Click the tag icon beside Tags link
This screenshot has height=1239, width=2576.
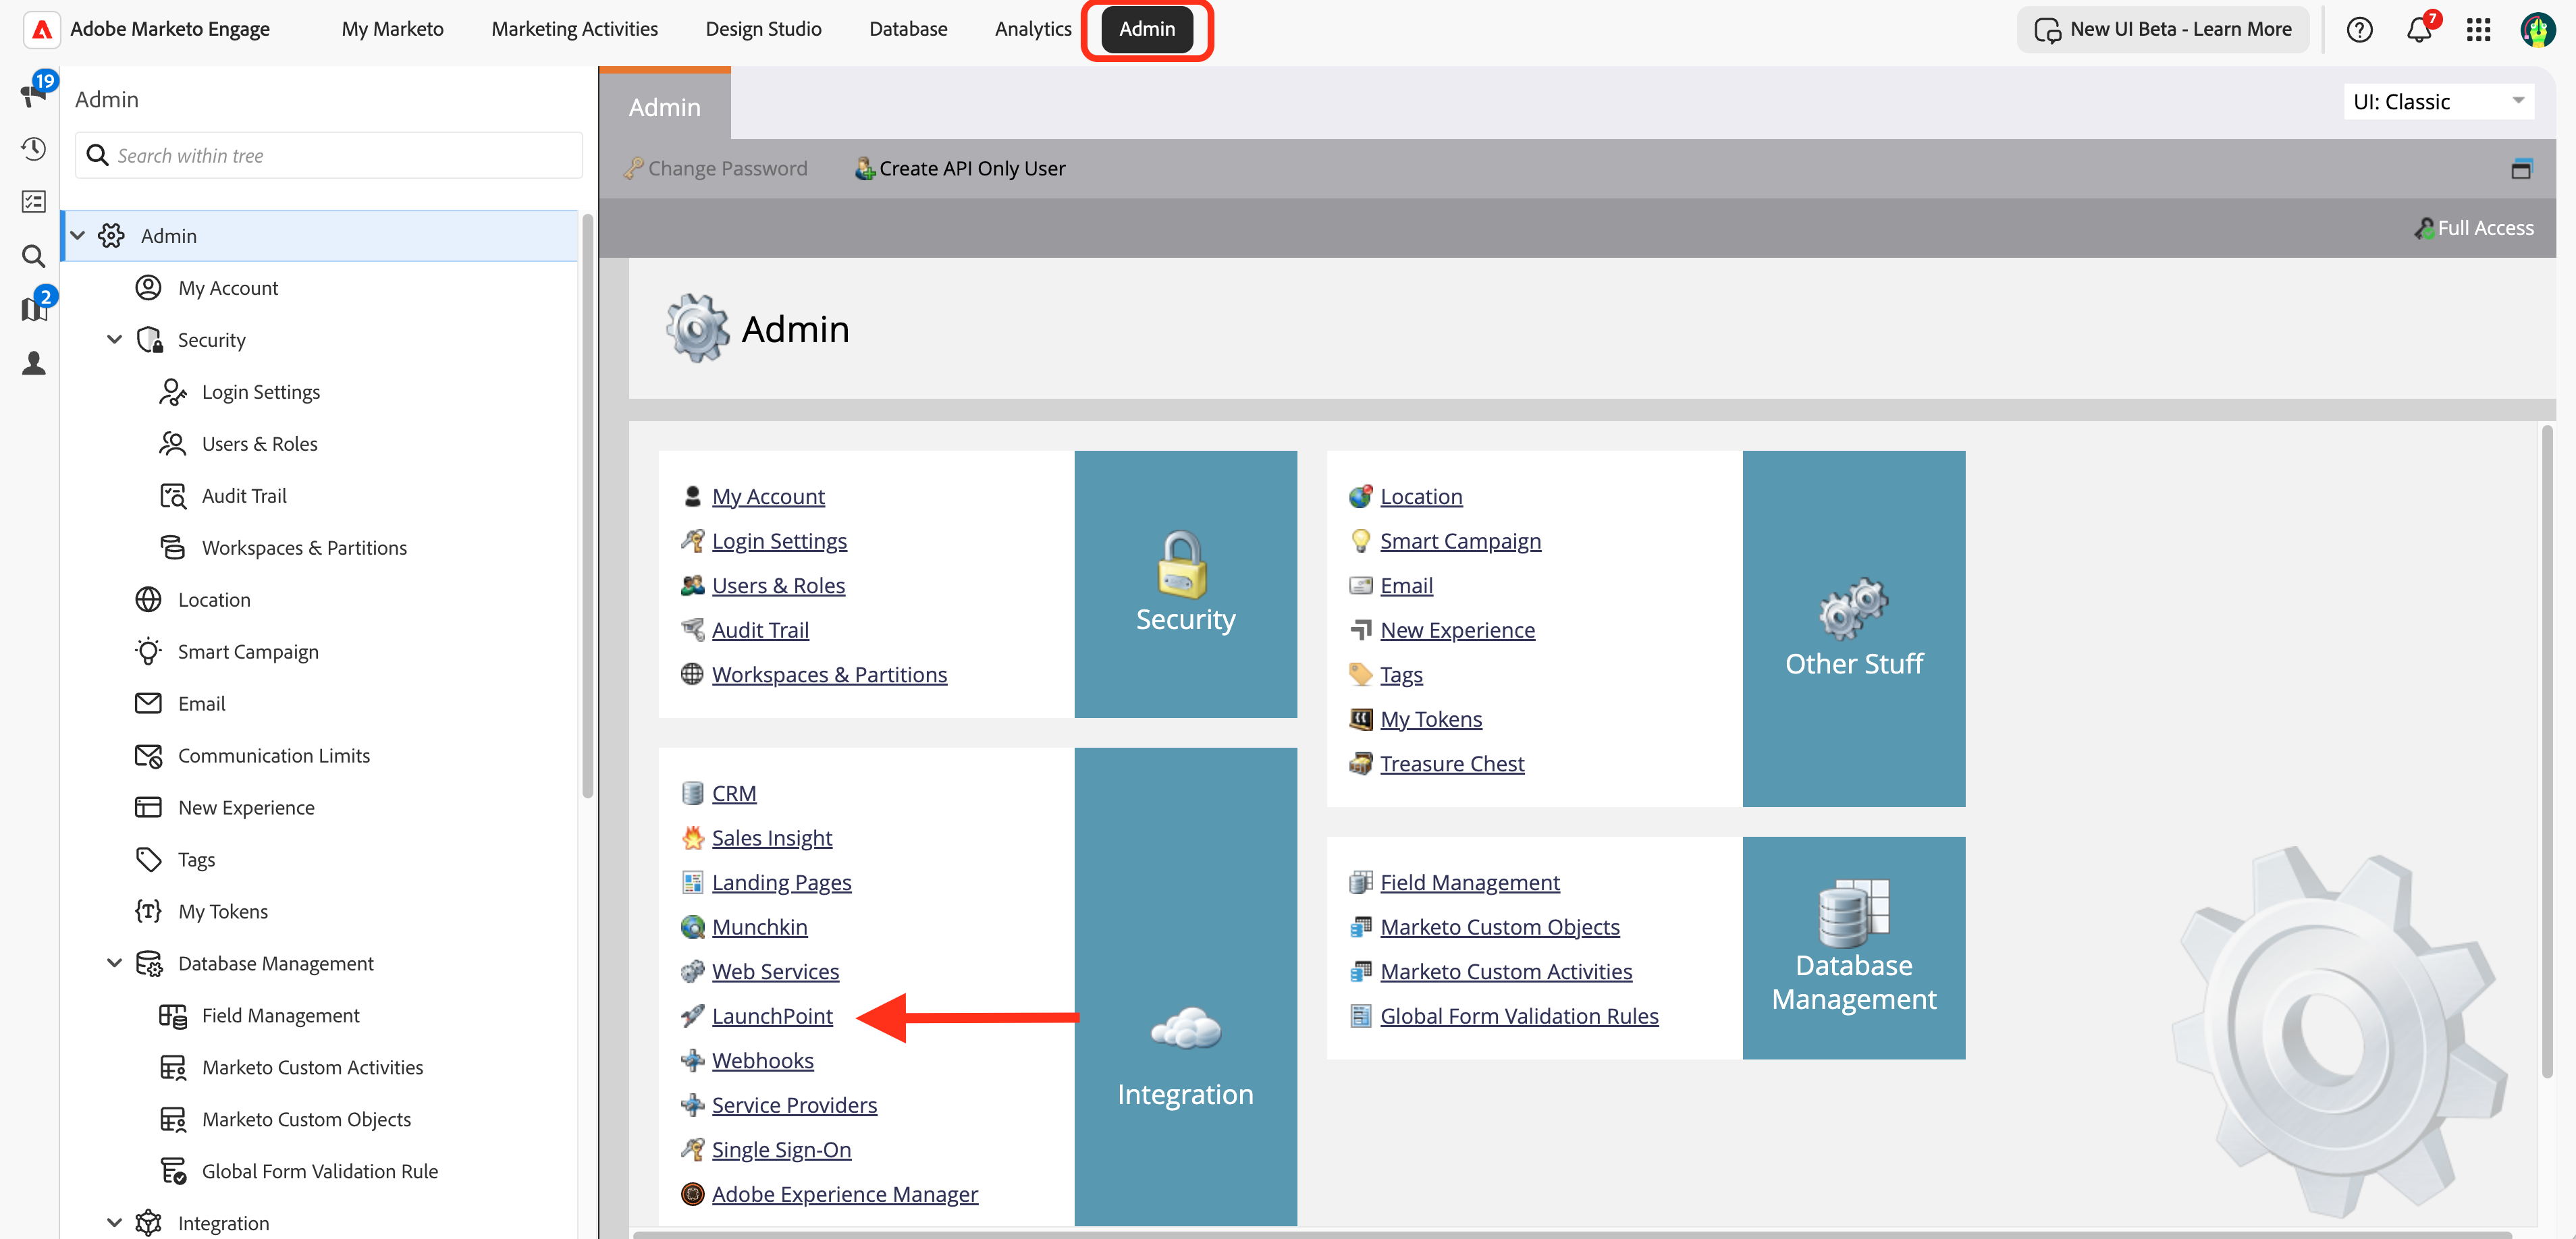point(1360,675)
